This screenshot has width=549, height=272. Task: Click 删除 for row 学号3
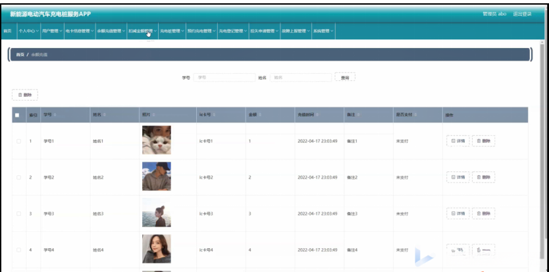484,213
